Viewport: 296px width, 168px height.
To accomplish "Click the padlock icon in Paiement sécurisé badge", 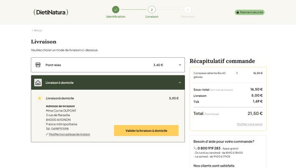I will (x=238, y=12).
